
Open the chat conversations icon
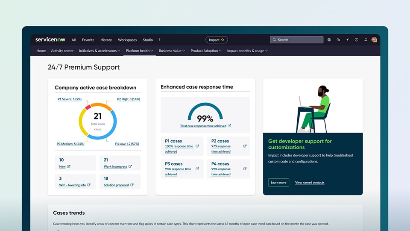tap(338, 40)
